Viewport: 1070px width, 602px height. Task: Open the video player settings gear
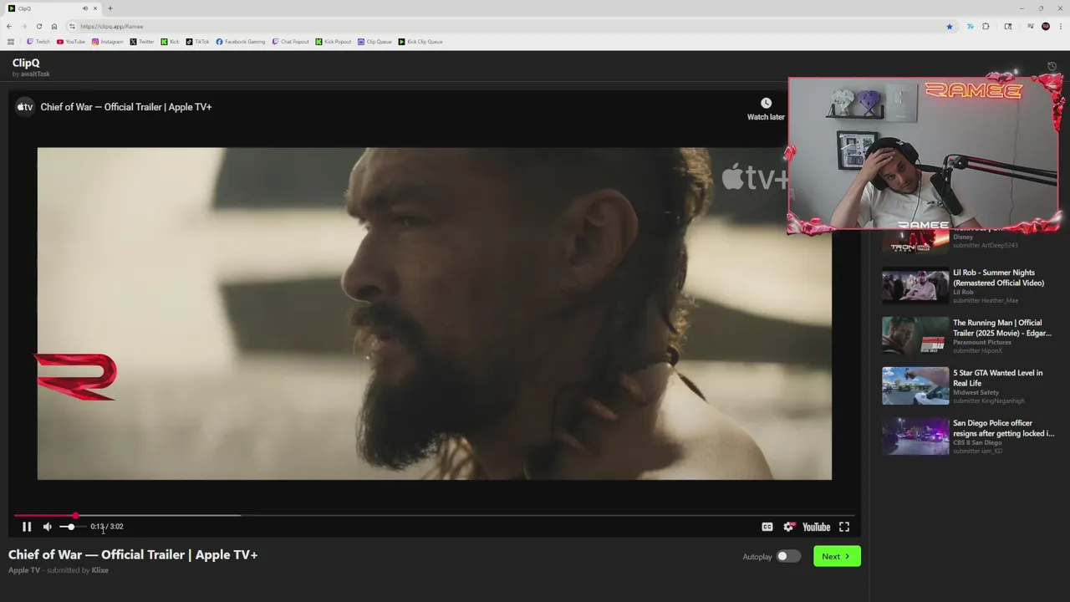click(x=788, y=527)
